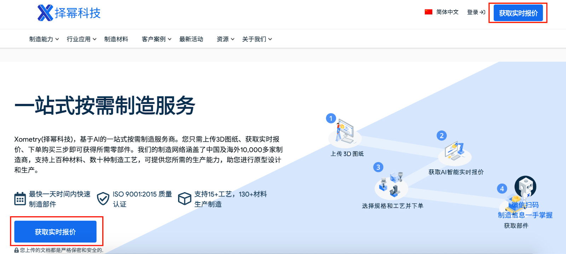Viewport: 566px width, 254px height.
Task: Click the 支持15+工艺，130+材料 text
Action: (231, 199)
